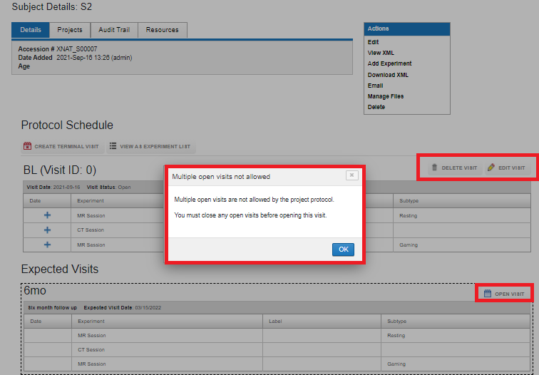Click Delete in the Actions menu
The width and height of the screenshot is (539, 375).
click(x=376, y=107)
